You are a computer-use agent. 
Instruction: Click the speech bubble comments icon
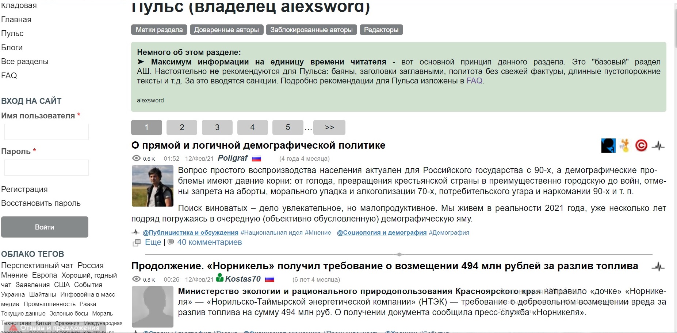click(x=171, y=242)
